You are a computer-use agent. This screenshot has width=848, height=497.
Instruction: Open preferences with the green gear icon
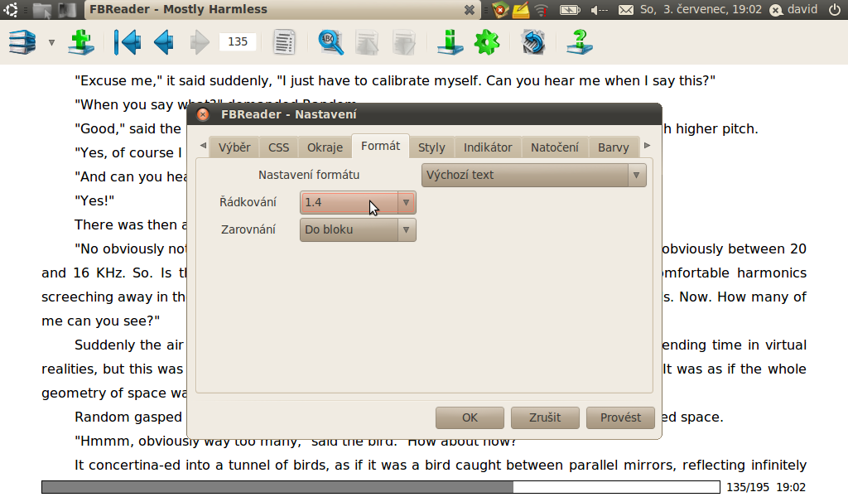[x=487, y=42]
